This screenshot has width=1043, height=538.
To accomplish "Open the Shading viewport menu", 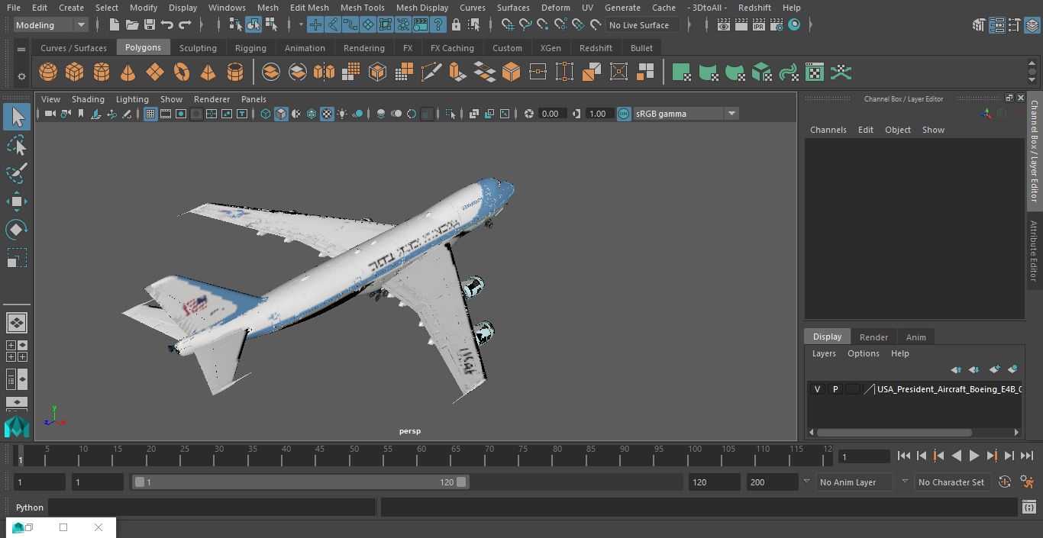I will [88, 99].
